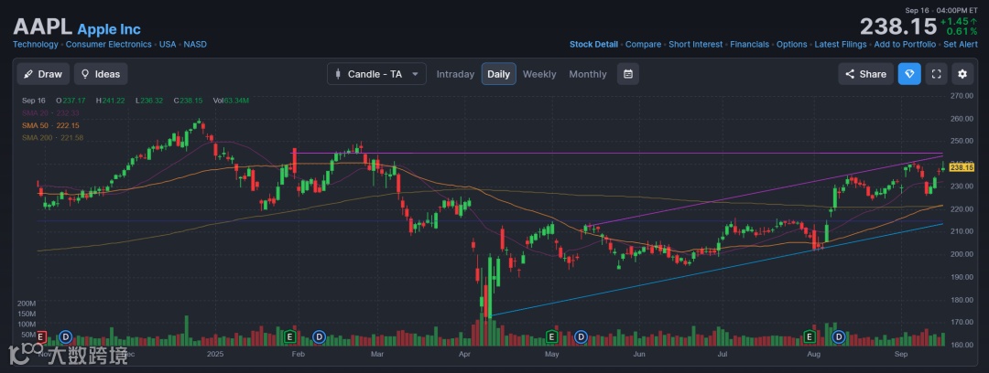Toggle fullscreen chart view icon

point(936,74)
